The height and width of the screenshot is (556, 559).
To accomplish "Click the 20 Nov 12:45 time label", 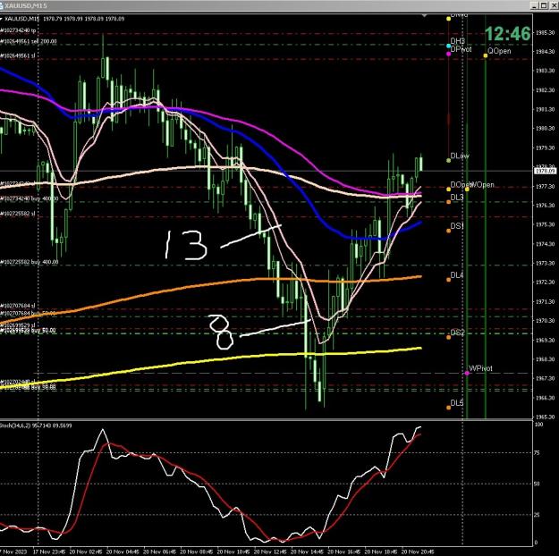I will [x=270, y=552].
